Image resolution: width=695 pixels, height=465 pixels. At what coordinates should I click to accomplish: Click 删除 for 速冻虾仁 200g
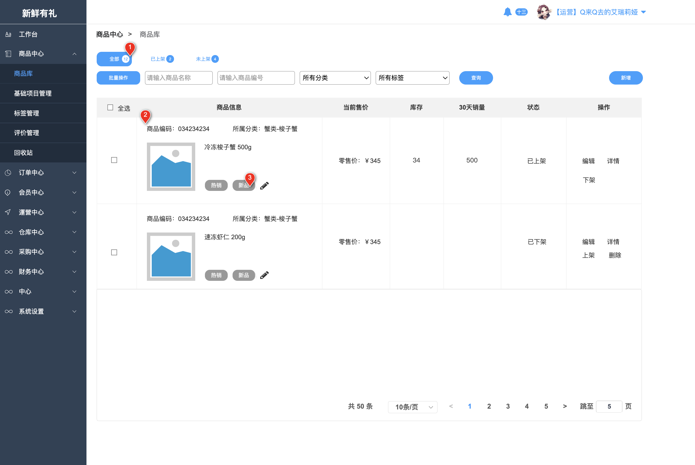click(615, 255)
